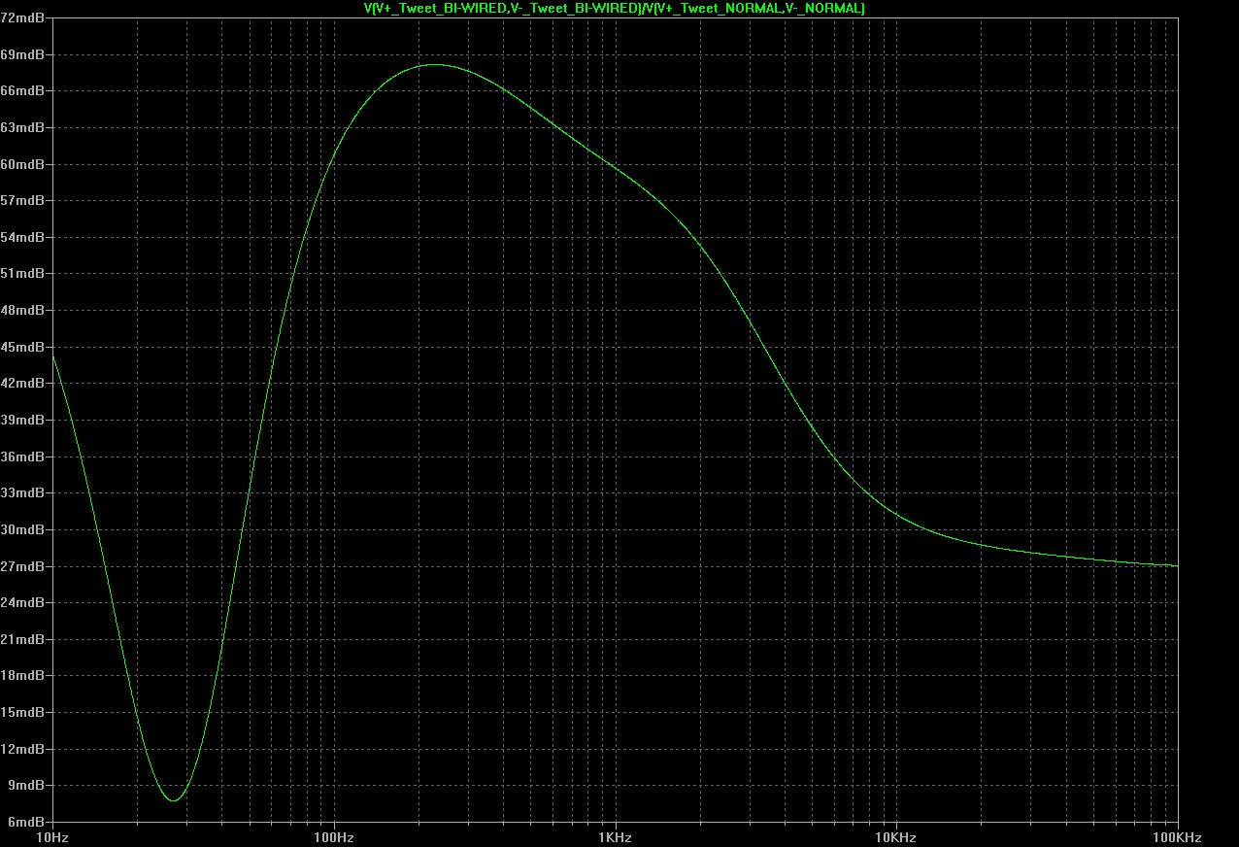Click the 39mdB y-axis label
1239x847 pixels.
click(23, 420)
